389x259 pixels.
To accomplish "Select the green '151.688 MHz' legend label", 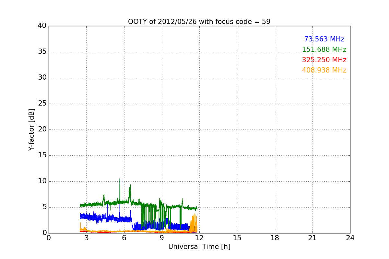I will [324, 50].
